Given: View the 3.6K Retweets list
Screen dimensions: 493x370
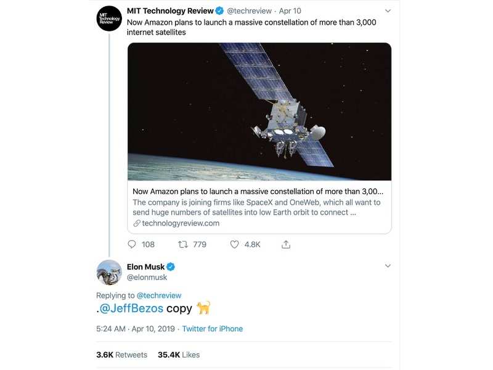Looking at the screenshot, I should [121, 355].
